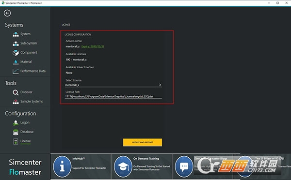The height and width of the screenshot is (180, 291).
Task: Open the Discover tool entry
Action: [x=26, y=92]
